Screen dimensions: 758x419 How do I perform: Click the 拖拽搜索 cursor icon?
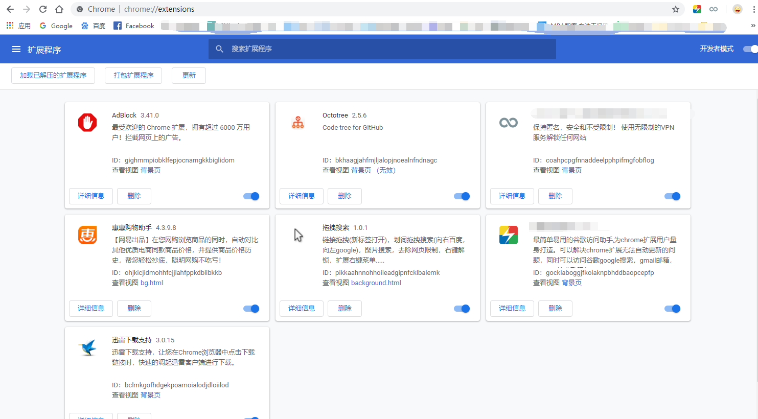298,235
